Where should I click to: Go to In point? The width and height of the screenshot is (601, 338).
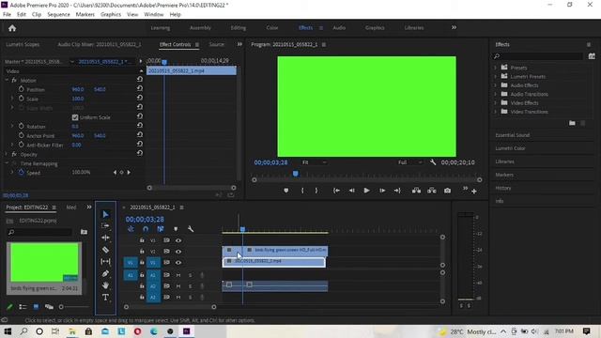tap(336, 191)
